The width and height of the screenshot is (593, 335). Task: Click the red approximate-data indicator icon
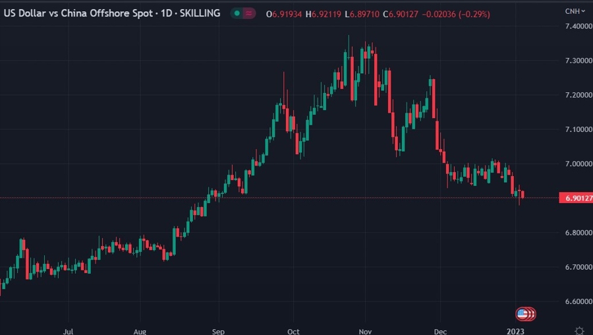pyautogui.click(x=249, y=14)
